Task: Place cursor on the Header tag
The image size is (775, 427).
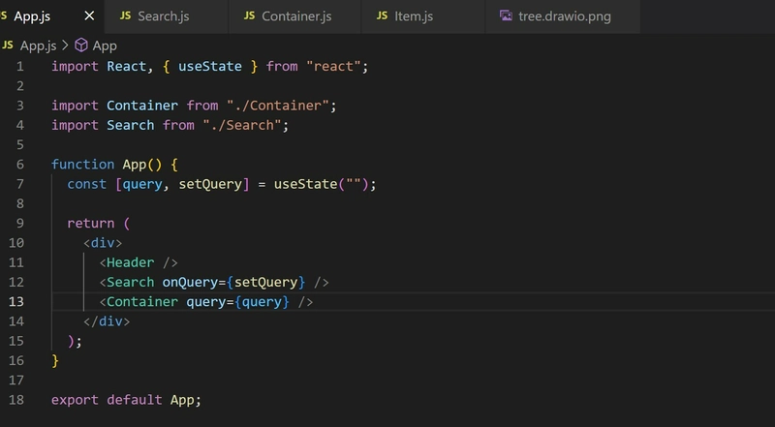Action: (x=131, y=262)
